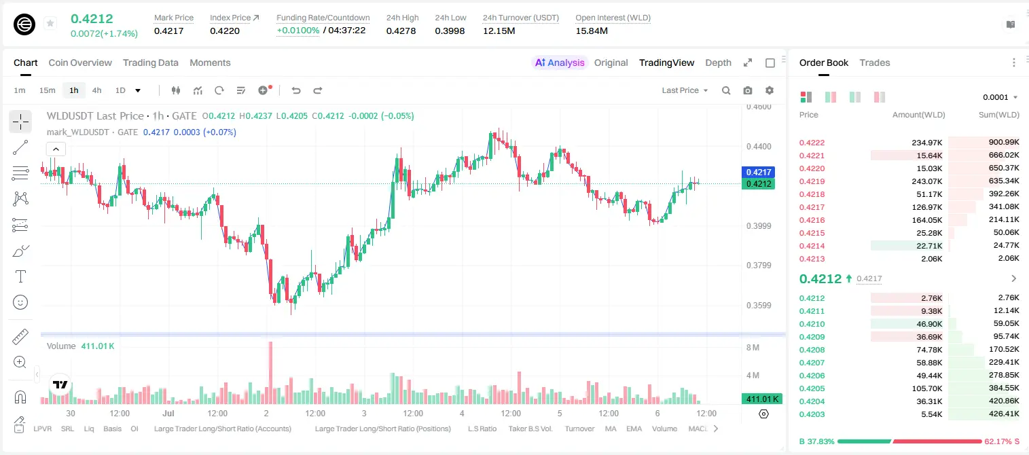Select the trend line drawing tool
Viewport: 1029px width, 455px height.
coord(20,147)
